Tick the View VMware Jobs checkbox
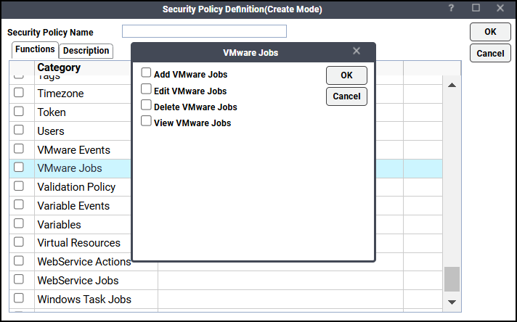The width and height of the screenshot is (517, 322). (x=147, y=122)
